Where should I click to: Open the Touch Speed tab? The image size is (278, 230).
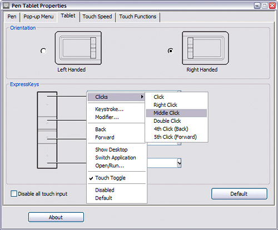(97, 17)
